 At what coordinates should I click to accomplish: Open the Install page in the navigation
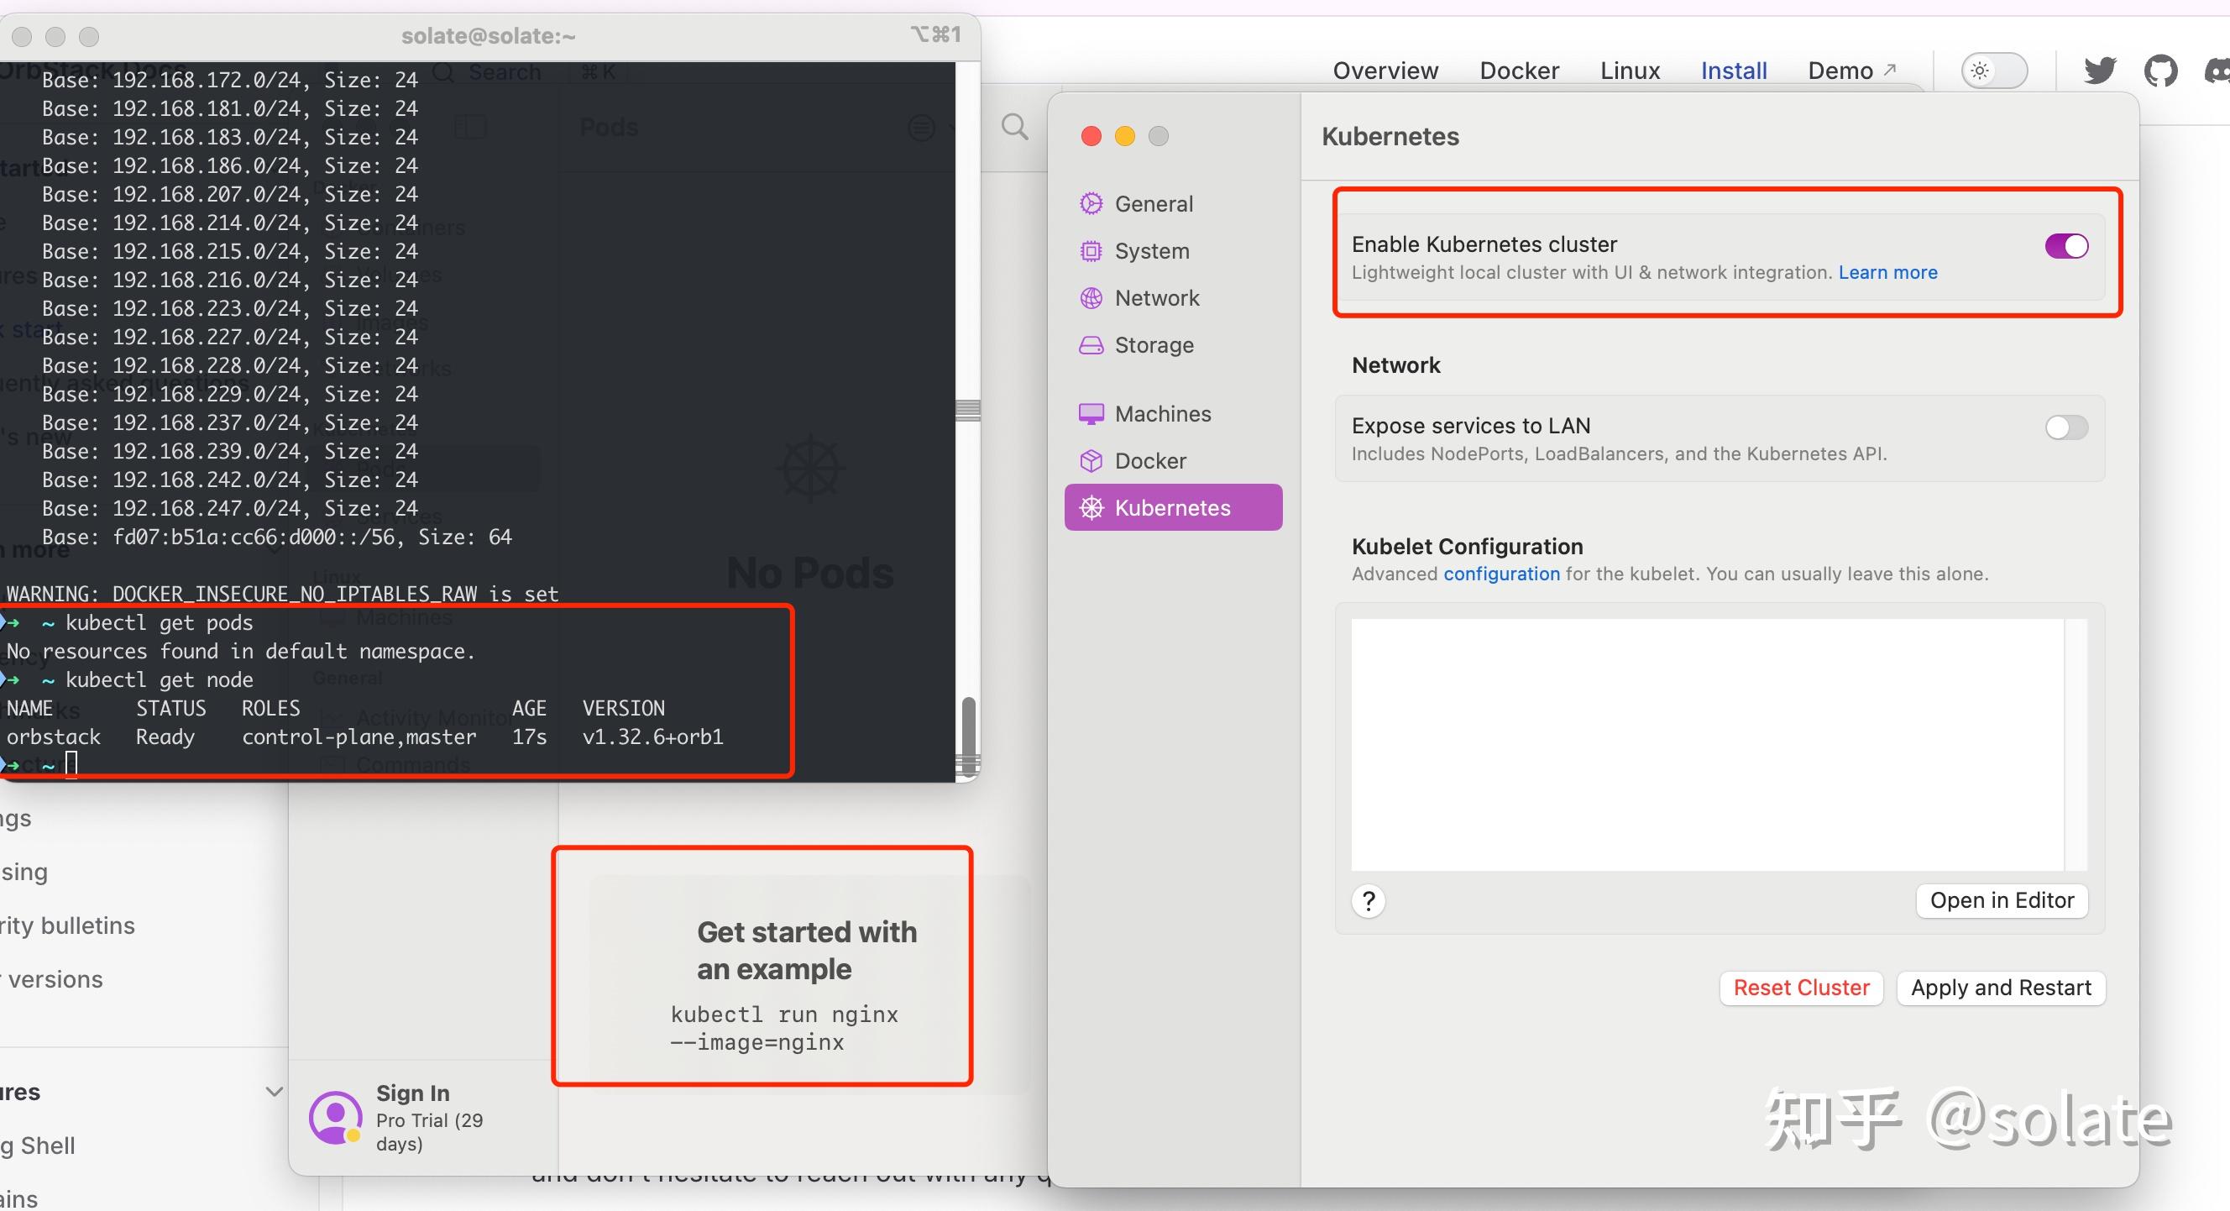[x=1734, y=70]
